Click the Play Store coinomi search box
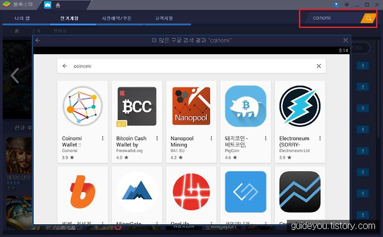This screenshot has height=237, width=383. tap(191, 66)
